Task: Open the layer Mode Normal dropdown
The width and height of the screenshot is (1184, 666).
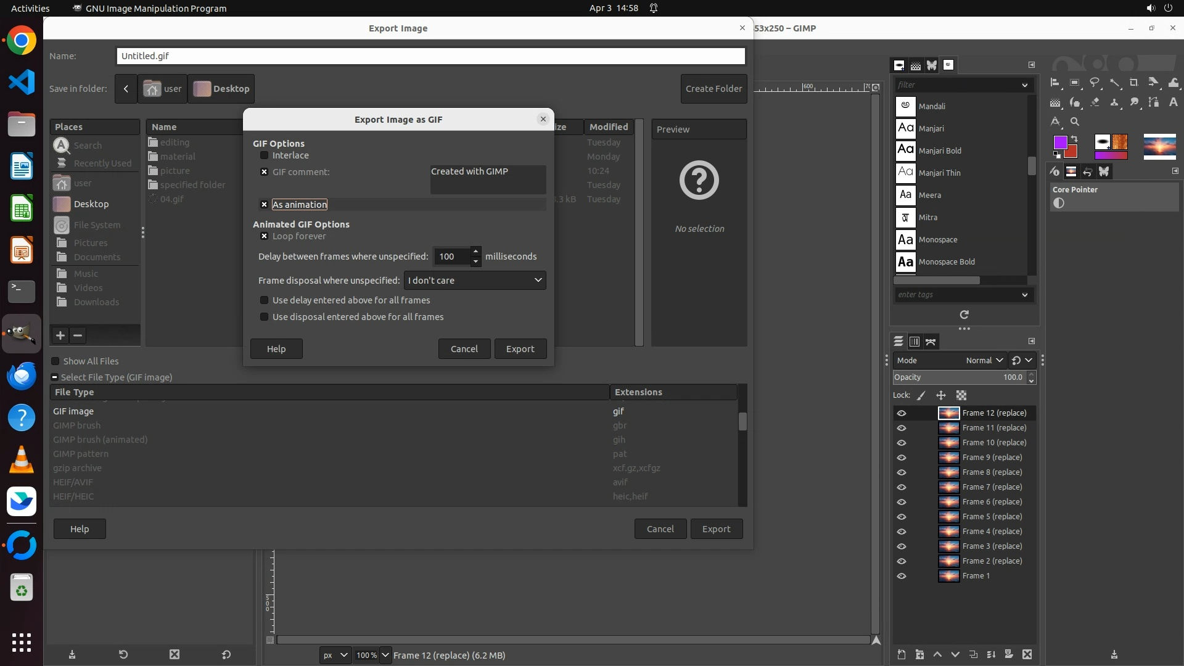Action: tap(979, 361)
